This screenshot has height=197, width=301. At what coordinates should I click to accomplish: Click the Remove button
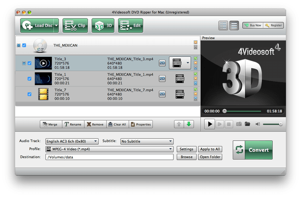(95, 124)
